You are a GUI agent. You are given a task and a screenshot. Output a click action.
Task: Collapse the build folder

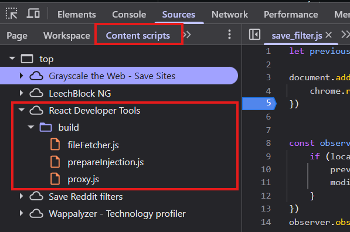31,127
